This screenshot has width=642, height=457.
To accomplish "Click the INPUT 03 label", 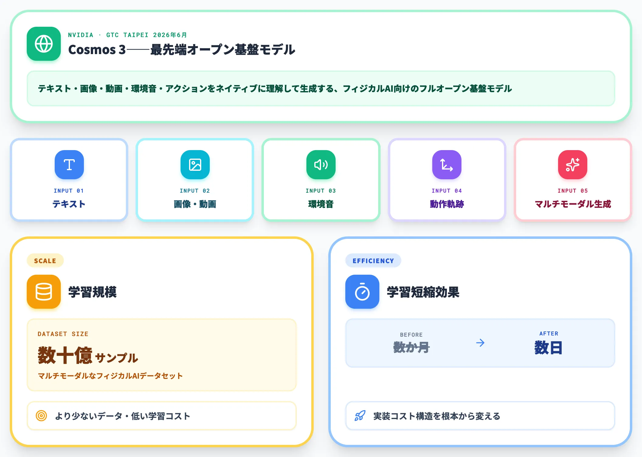I will coord(321,191).
